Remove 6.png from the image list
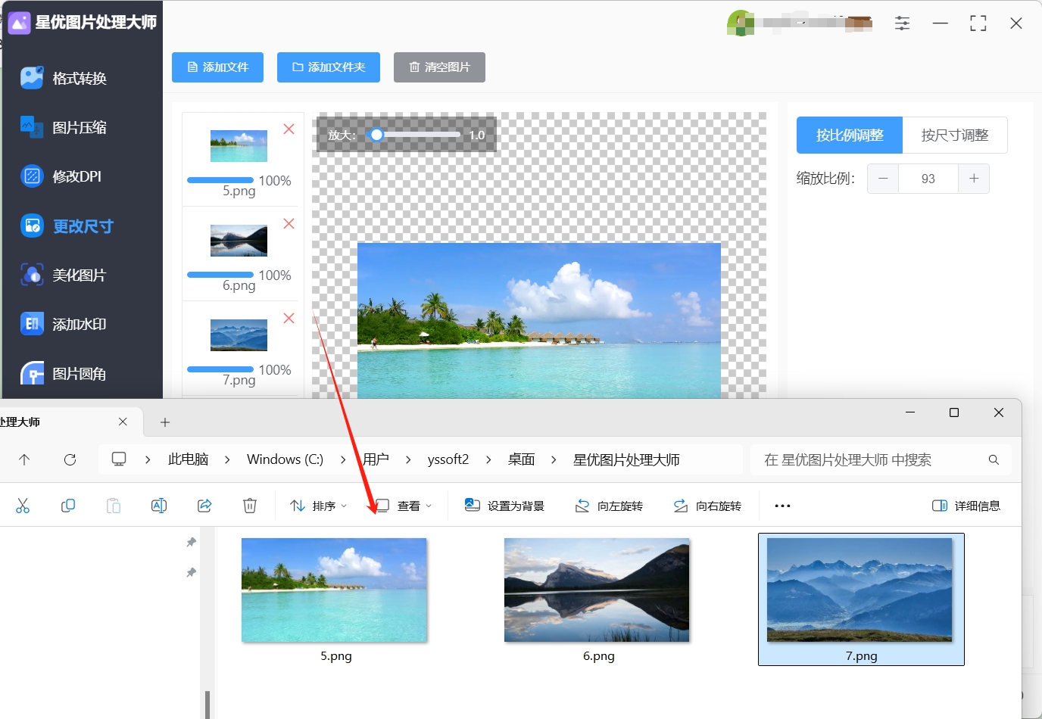 click(x=289, y=224)
